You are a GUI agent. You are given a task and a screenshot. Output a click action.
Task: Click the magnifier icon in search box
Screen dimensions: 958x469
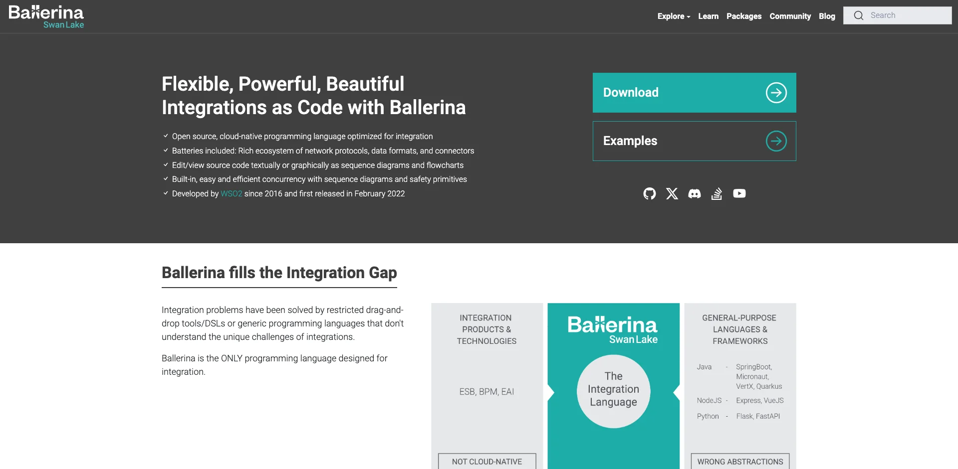coord(859,15)
